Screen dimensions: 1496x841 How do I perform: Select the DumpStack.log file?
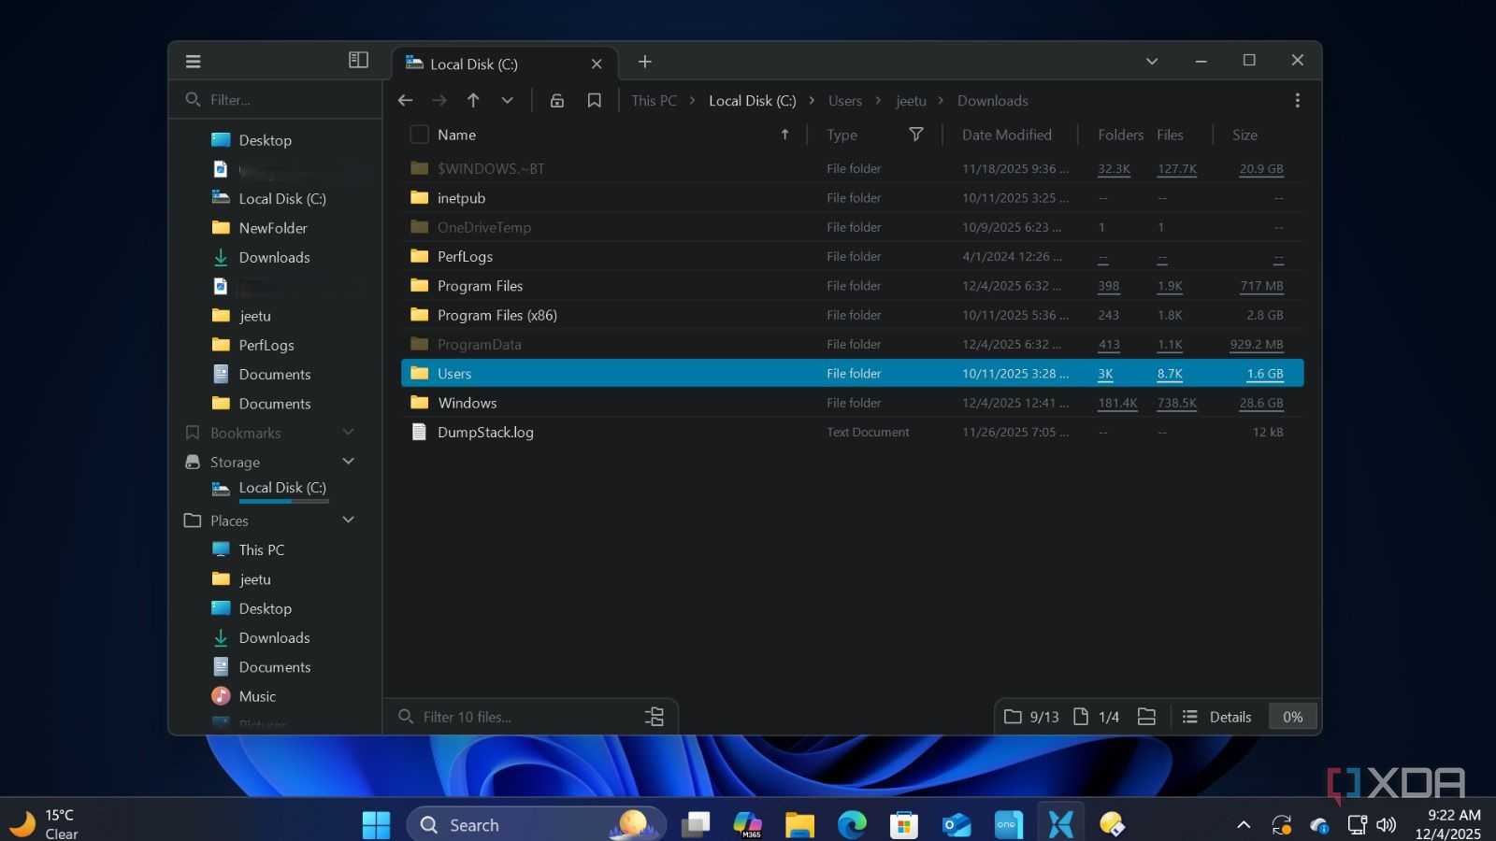click(852, 432)
